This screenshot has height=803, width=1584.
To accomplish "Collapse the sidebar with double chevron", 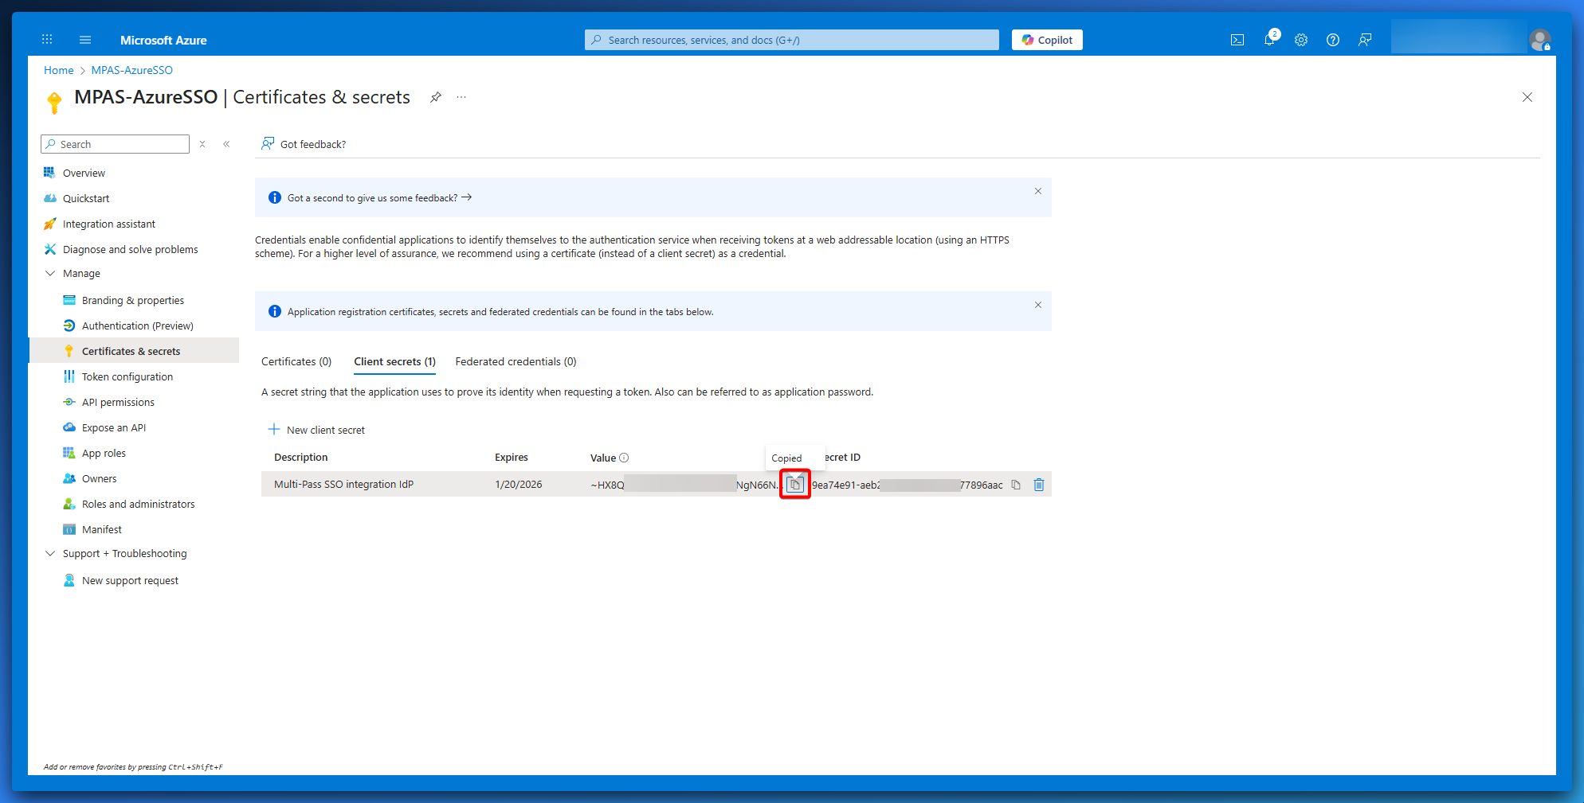I will (226, 144).
